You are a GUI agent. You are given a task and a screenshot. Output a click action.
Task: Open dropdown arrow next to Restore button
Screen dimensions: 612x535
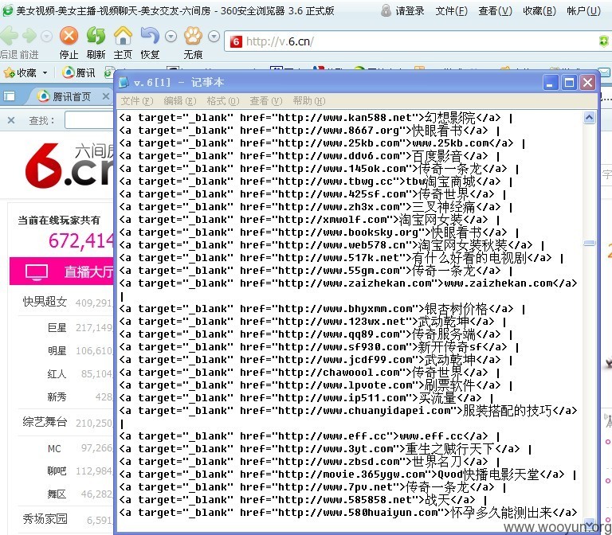[171, 37]
